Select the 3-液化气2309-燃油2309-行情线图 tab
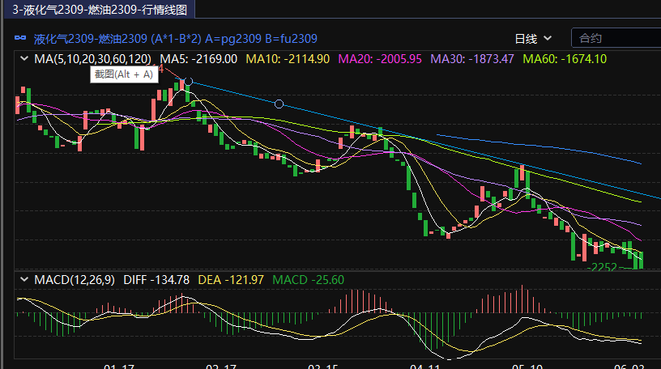The width and height of the screenshot is (661, 369). [x=99, y=9]
